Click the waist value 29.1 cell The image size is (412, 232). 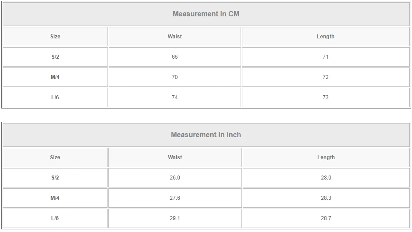coord(175,218)
